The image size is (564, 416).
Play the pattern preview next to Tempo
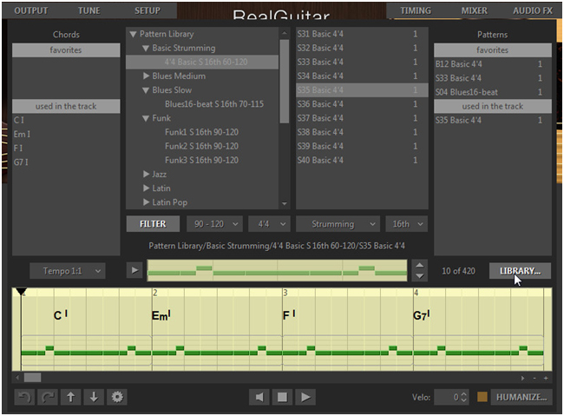point(134,271)
